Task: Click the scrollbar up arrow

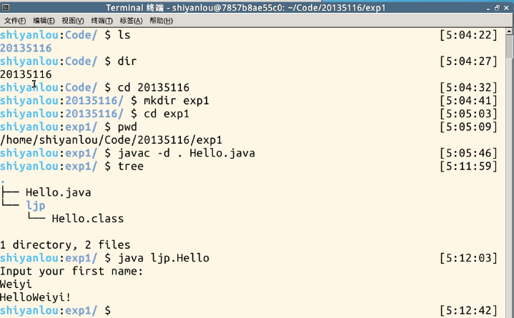Action: (x=510, y=31)
